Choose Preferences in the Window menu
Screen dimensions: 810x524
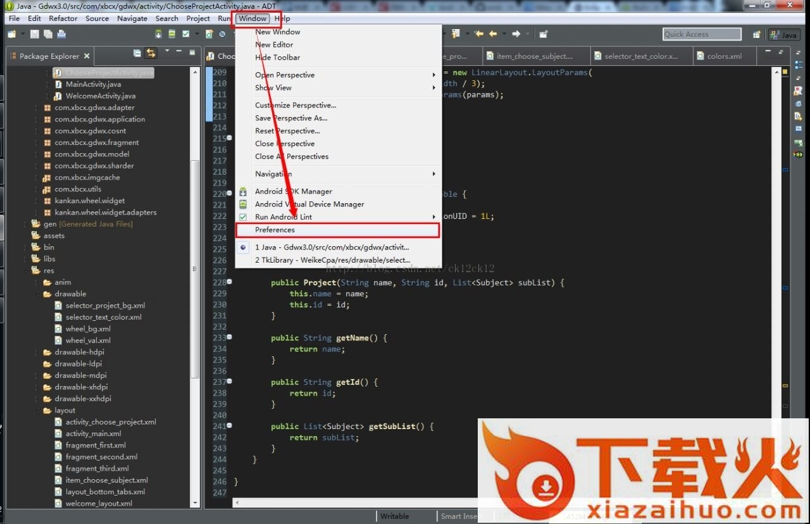[337, 230]
